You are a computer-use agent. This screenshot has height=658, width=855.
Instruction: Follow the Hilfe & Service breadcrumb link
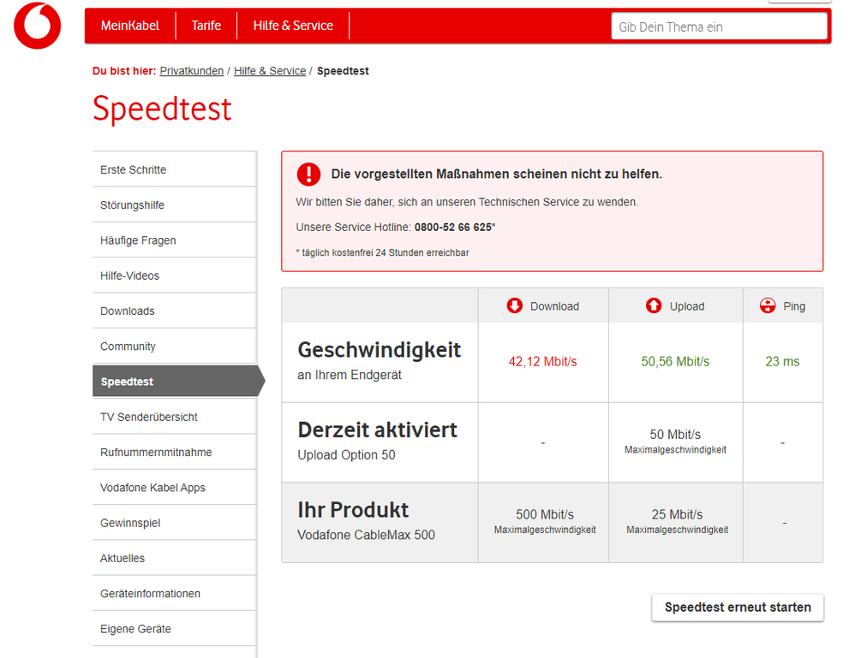coord(270,71)
